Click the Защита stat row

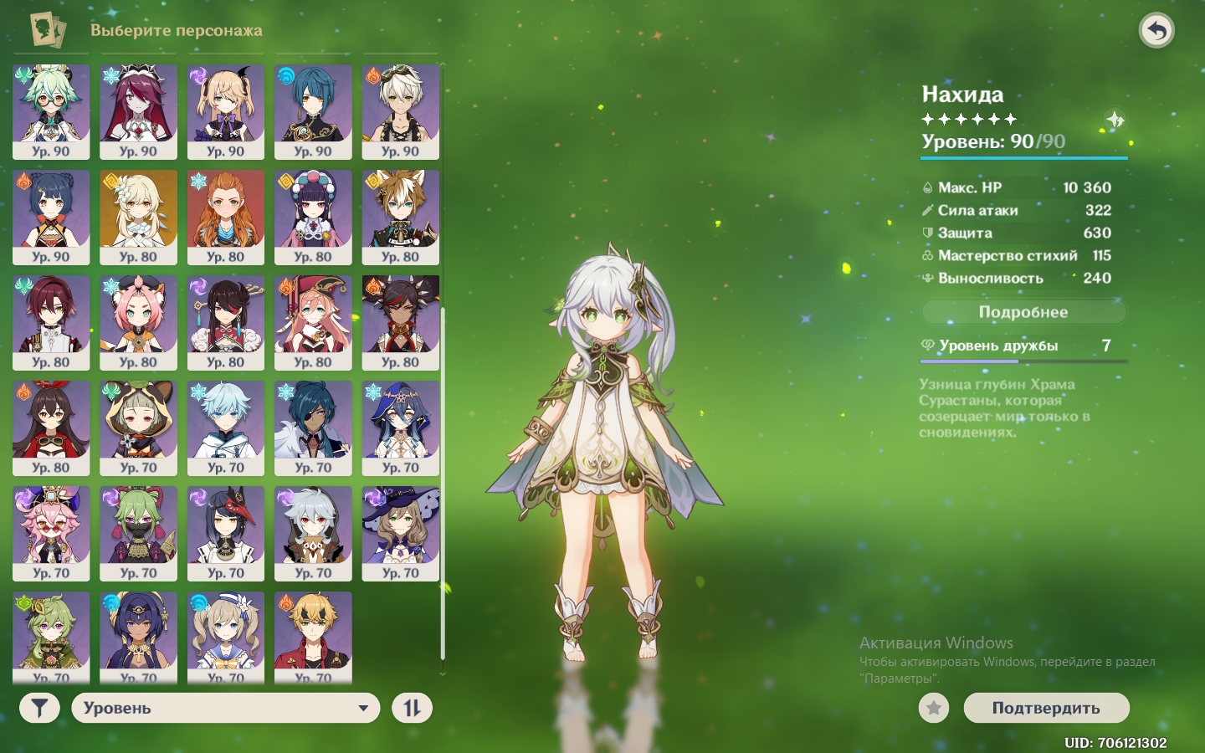point(1017,233)
